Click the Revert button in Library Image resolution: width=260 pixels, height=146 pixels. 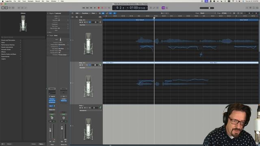[9, 144]
